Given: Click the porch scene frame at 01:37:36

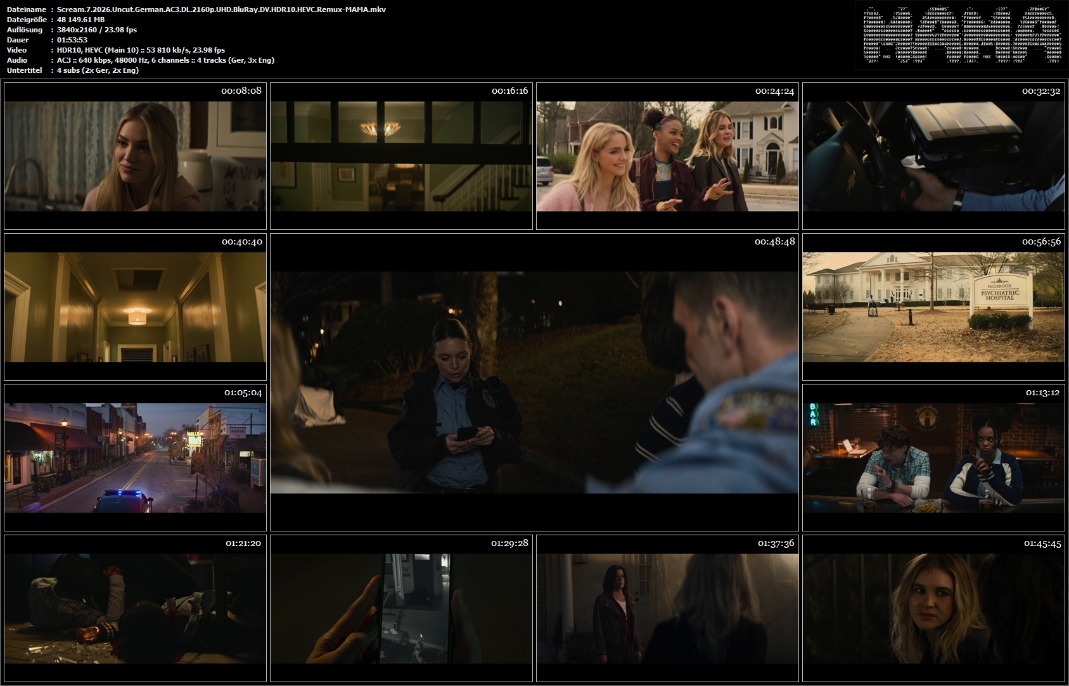Looking at the screenshot, I should click(x=667, y=608).
